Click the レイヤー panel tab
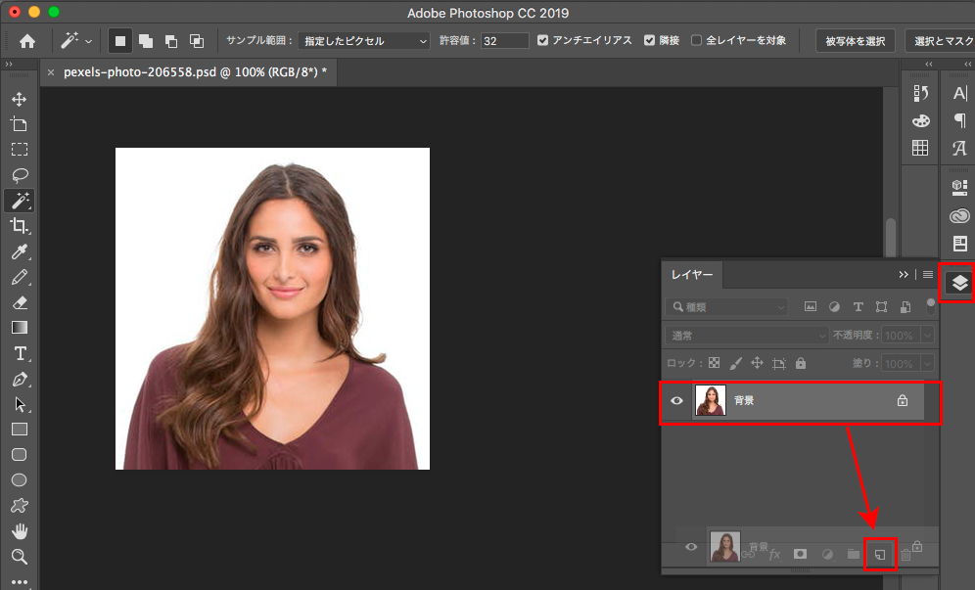Screen dimensions: 975x590 [x=692, y=275]
